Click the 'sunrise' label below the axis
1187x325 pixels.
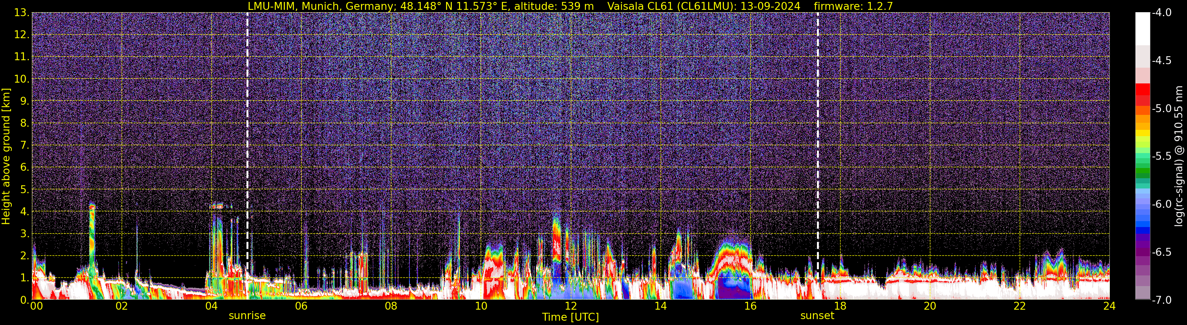(247, 316)
